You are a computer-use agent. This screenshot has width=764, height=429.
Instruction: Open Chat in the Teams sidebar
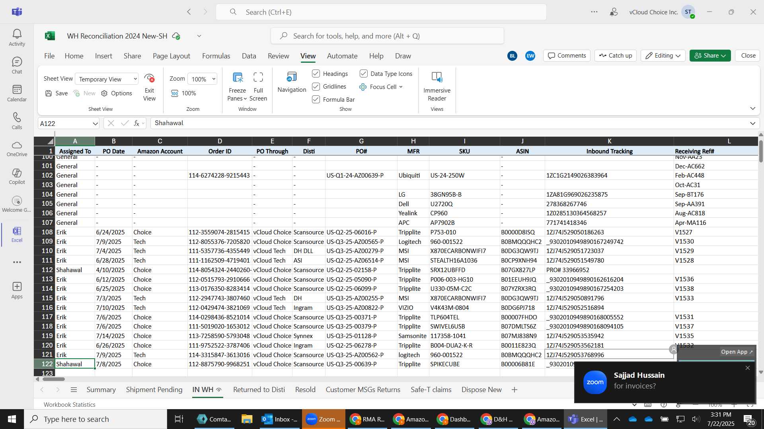[17, 66]
